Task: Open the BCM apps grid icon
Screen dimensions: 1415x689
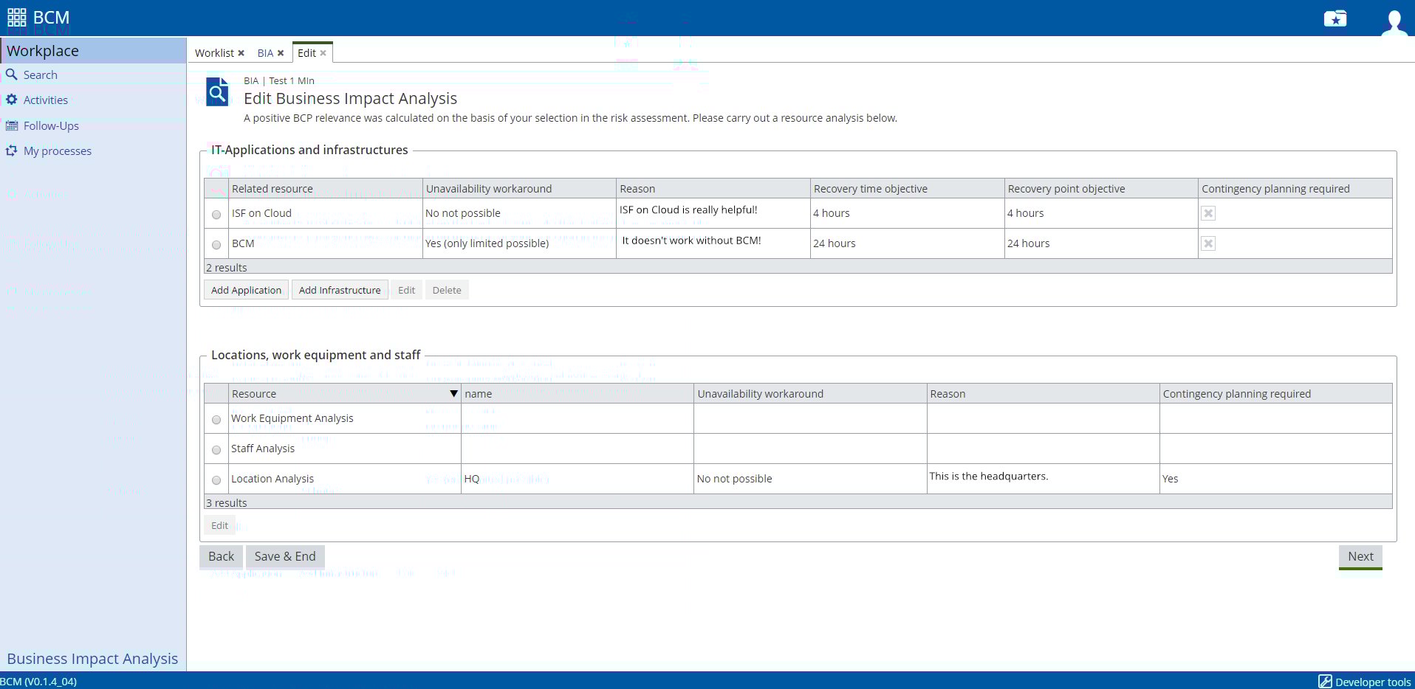Action: coord(17,17)
